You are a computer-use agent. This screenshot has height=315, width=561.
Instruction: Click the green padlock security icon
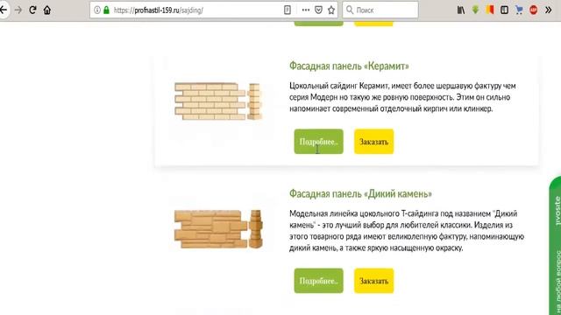[106, 10]
